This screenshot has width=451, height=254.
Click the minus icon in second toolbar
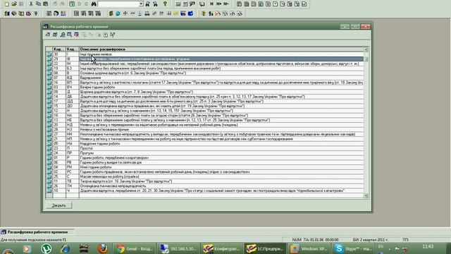[x=132, y=13]
